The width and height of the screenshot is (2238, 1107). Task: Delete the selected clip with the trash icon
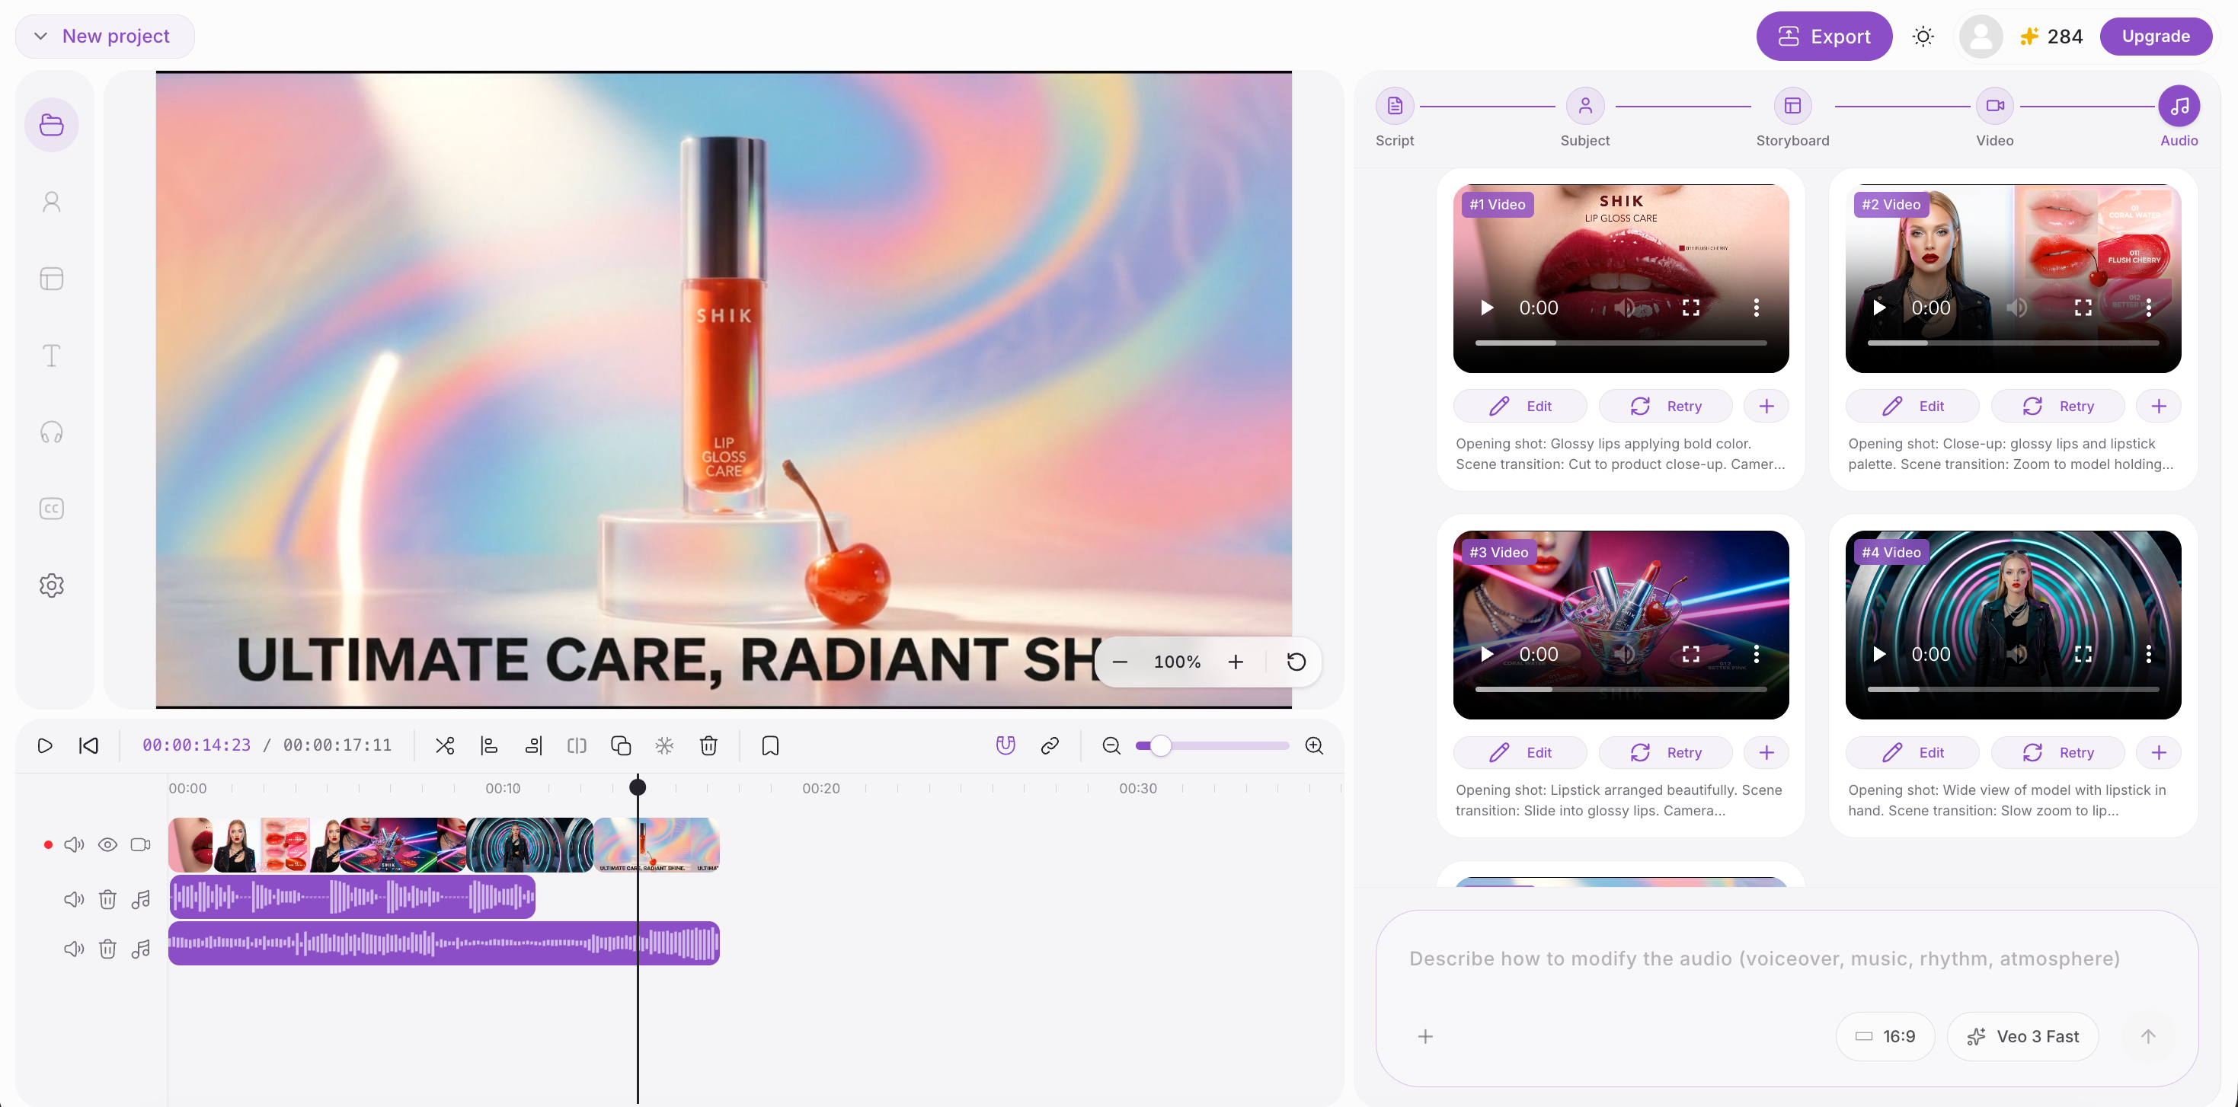(709, 745)
